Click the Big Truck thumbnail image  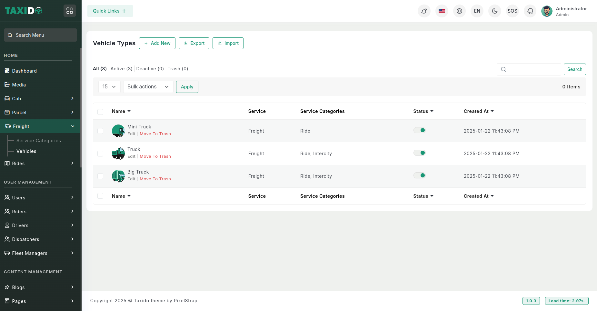pyautogui.click(x=118, y=176)
